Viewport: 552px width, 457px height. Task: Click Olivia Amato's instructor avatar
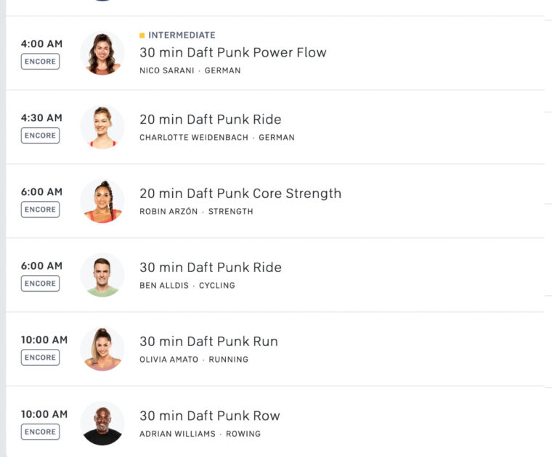click(102, 349)
